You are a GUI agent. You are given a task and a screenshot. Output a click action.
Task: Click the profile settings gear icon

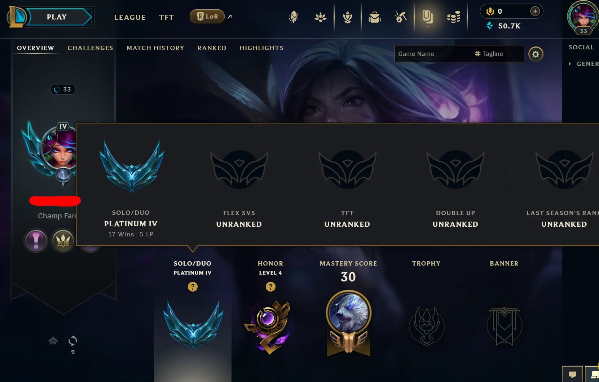tap(536, 54)
